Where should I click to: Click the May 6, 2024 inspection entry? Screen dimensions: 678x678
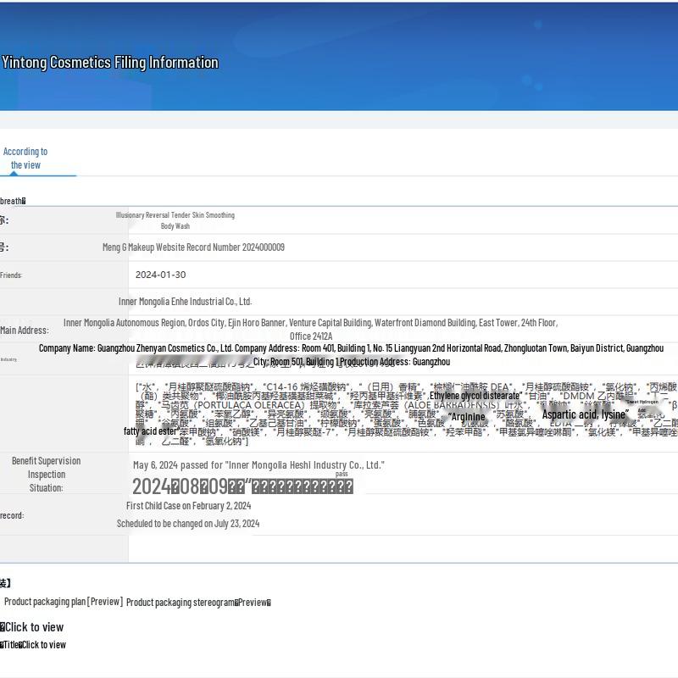click(258, 465)
